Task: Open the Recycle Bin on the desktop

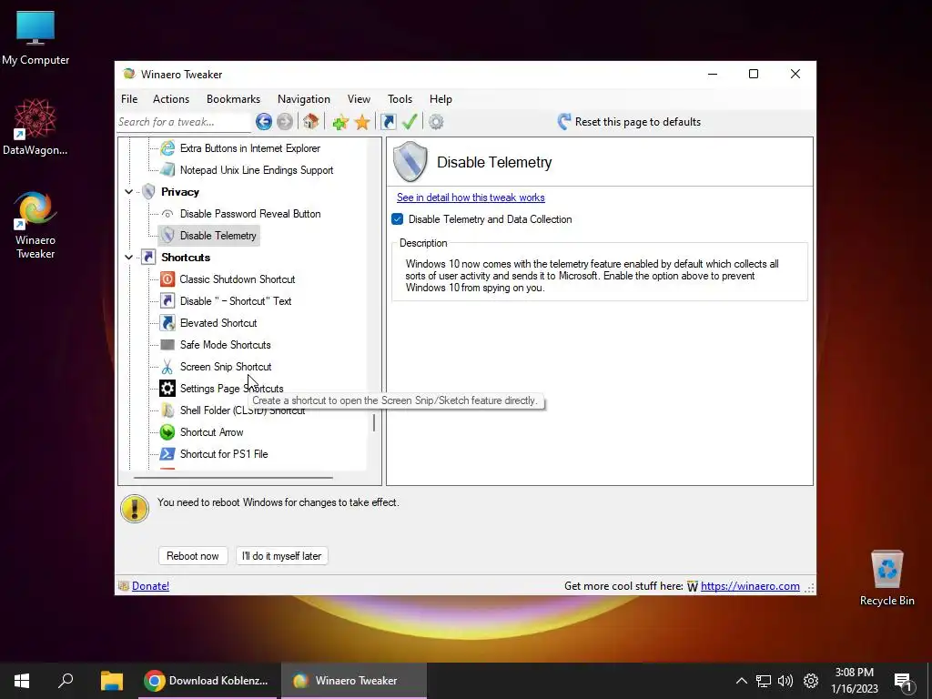Action: pyautogui.click(x=886, y=577)
